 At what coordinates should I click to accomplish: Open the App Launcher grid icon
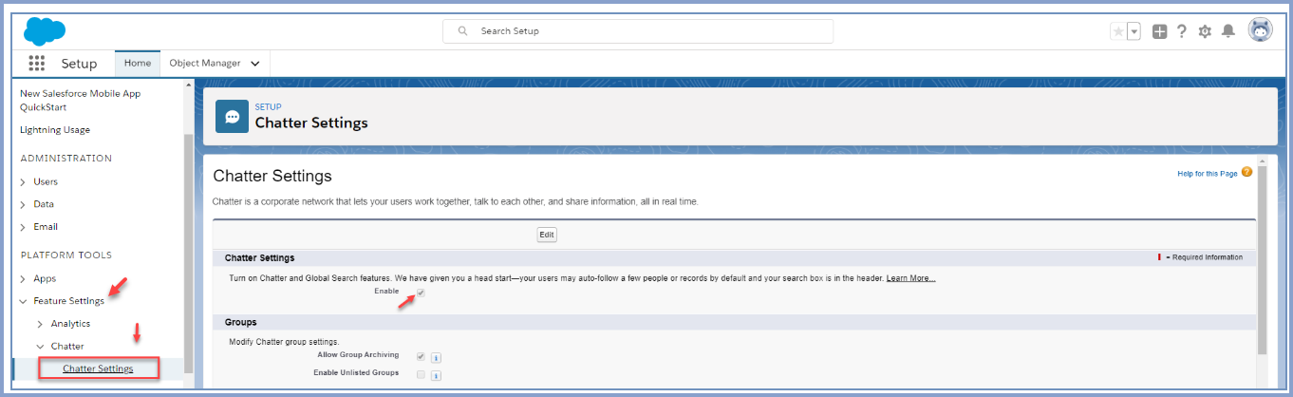coord(37,63)
